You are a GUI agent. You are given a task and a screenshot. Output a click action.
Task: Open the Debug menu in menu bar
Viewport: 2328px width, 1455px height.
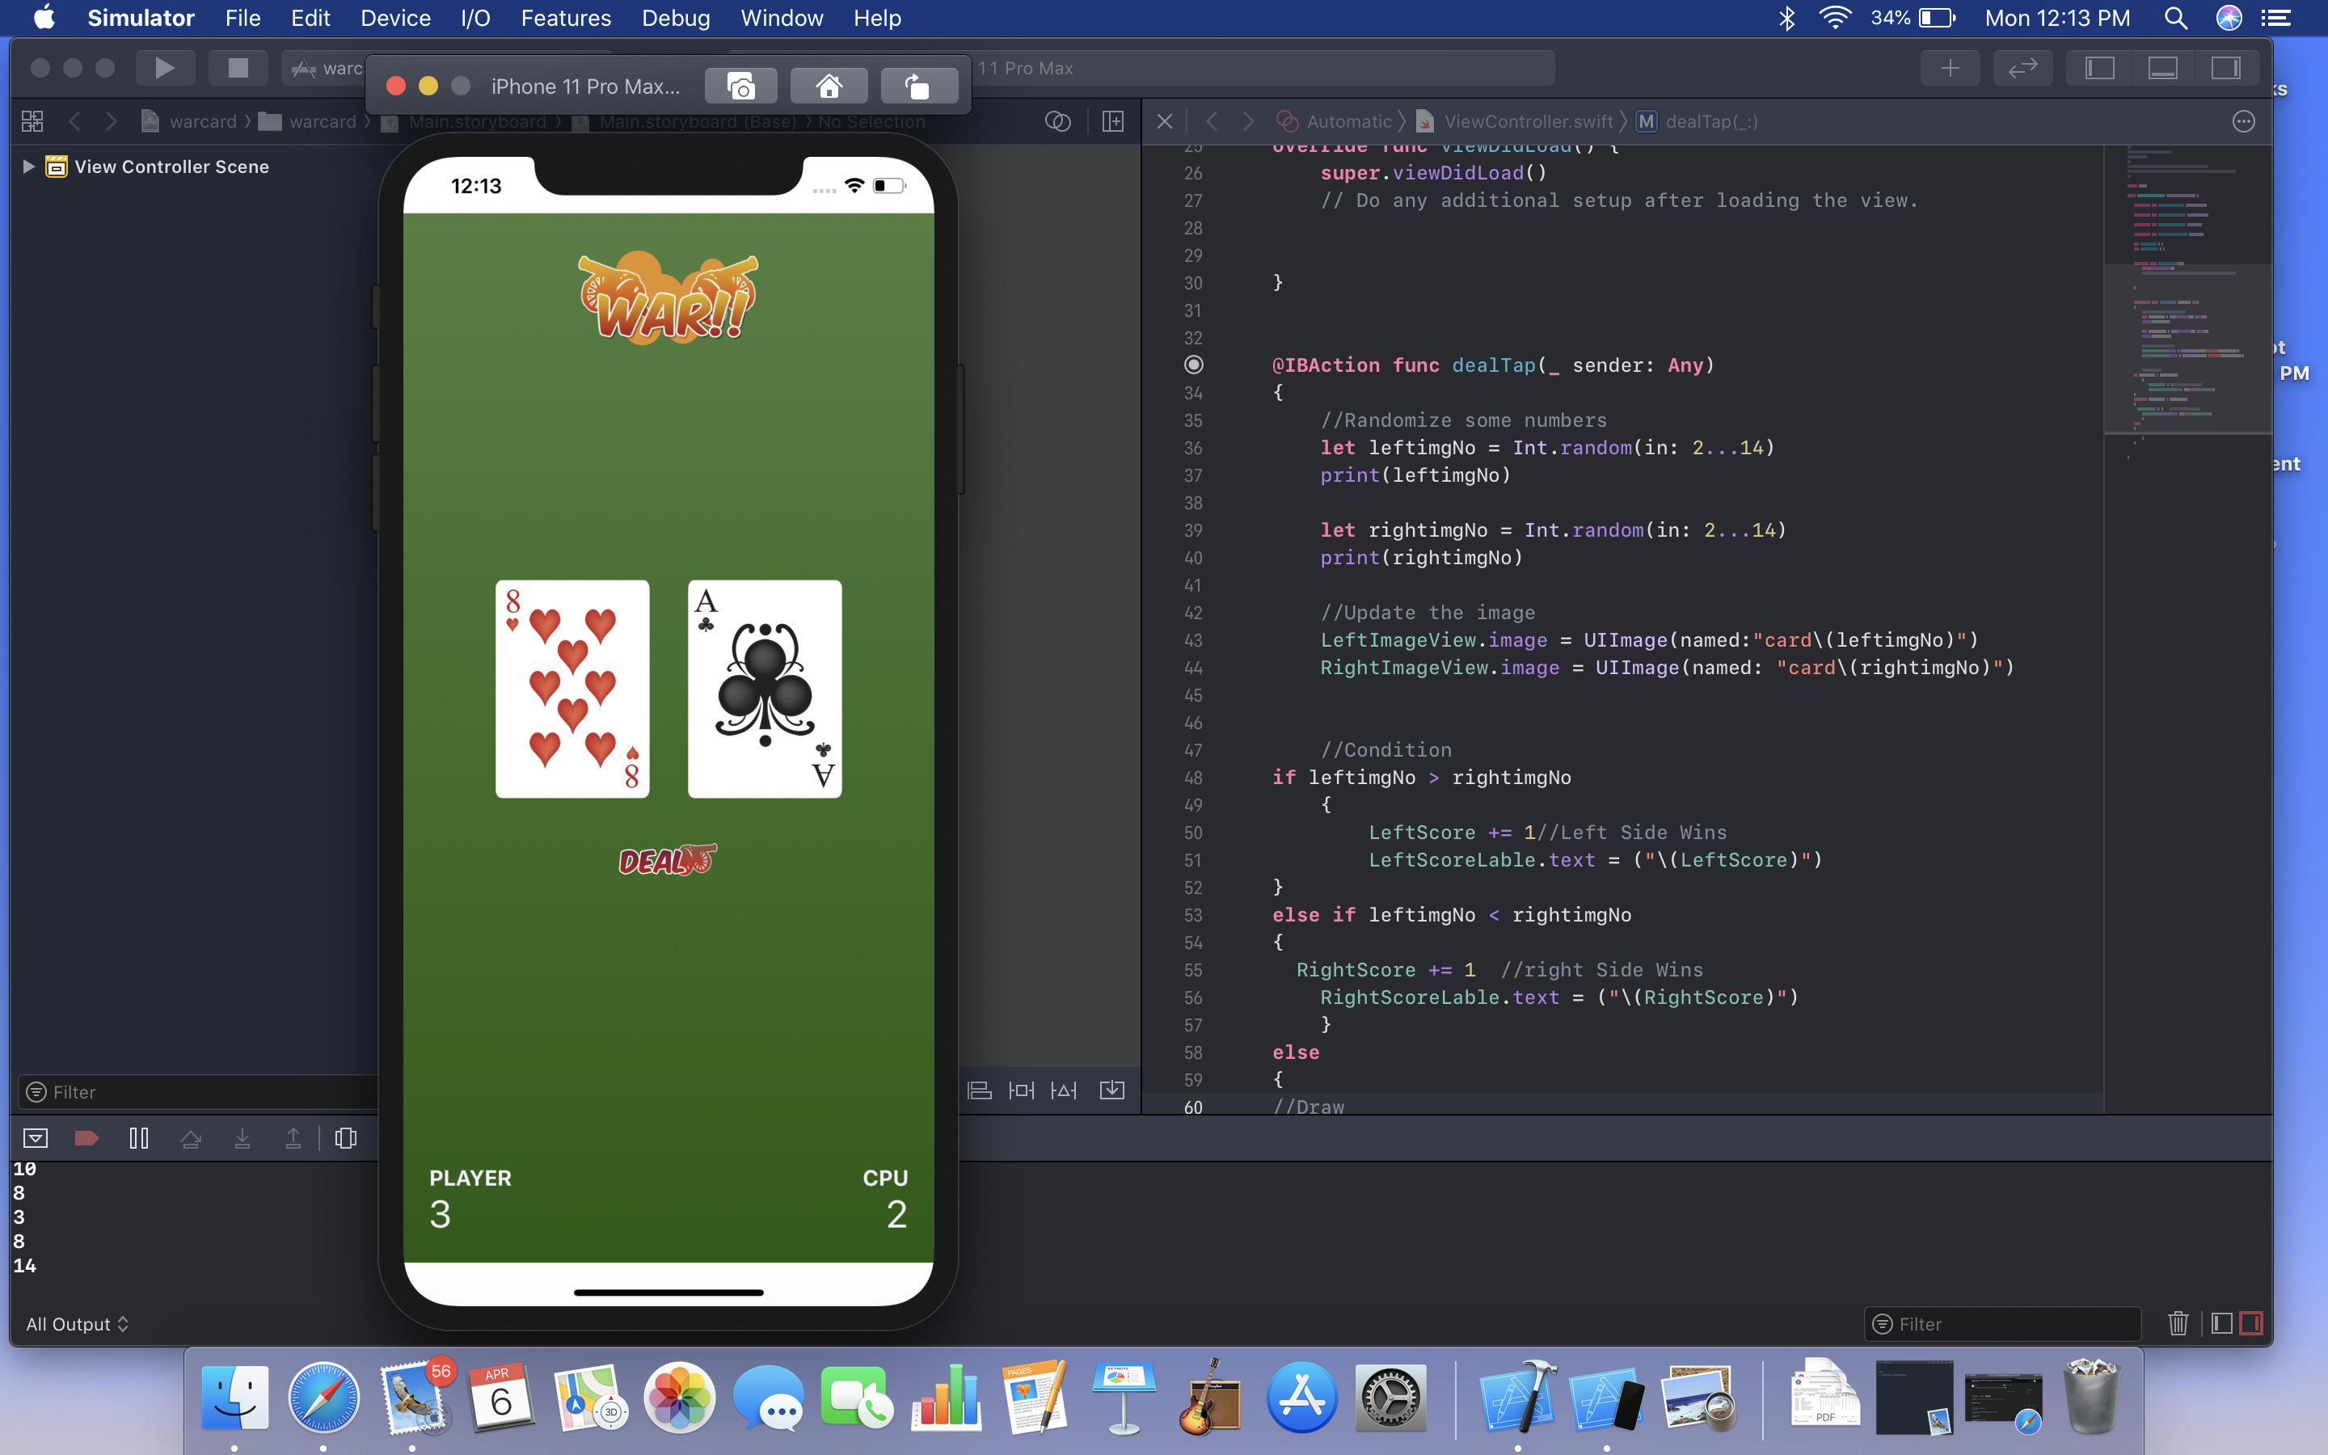tap(675, 19)
